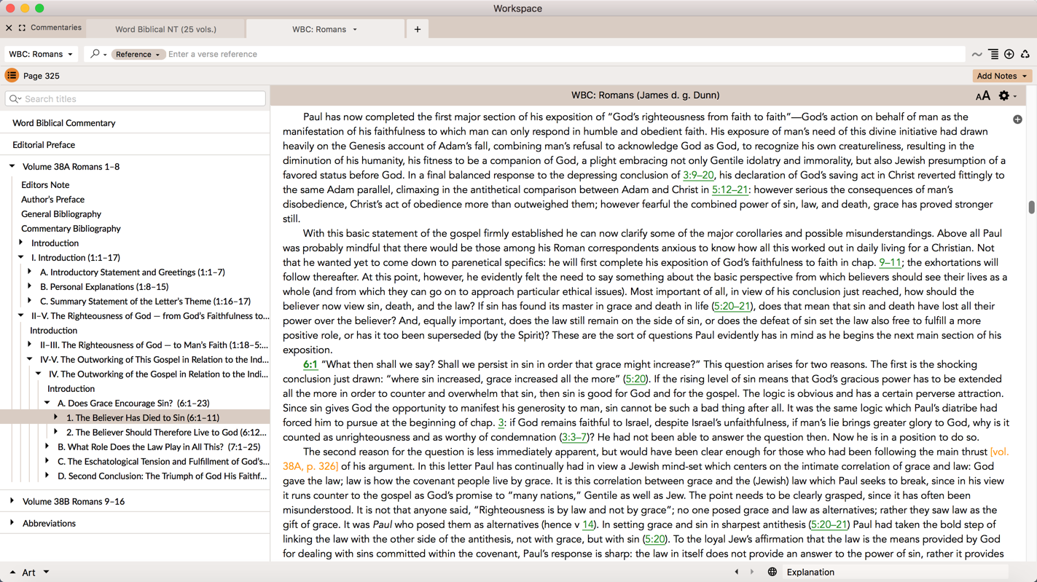1037x582 pixels.
Task: Toggle the orange table of contents icon
Action: click(x=12, y=76)
